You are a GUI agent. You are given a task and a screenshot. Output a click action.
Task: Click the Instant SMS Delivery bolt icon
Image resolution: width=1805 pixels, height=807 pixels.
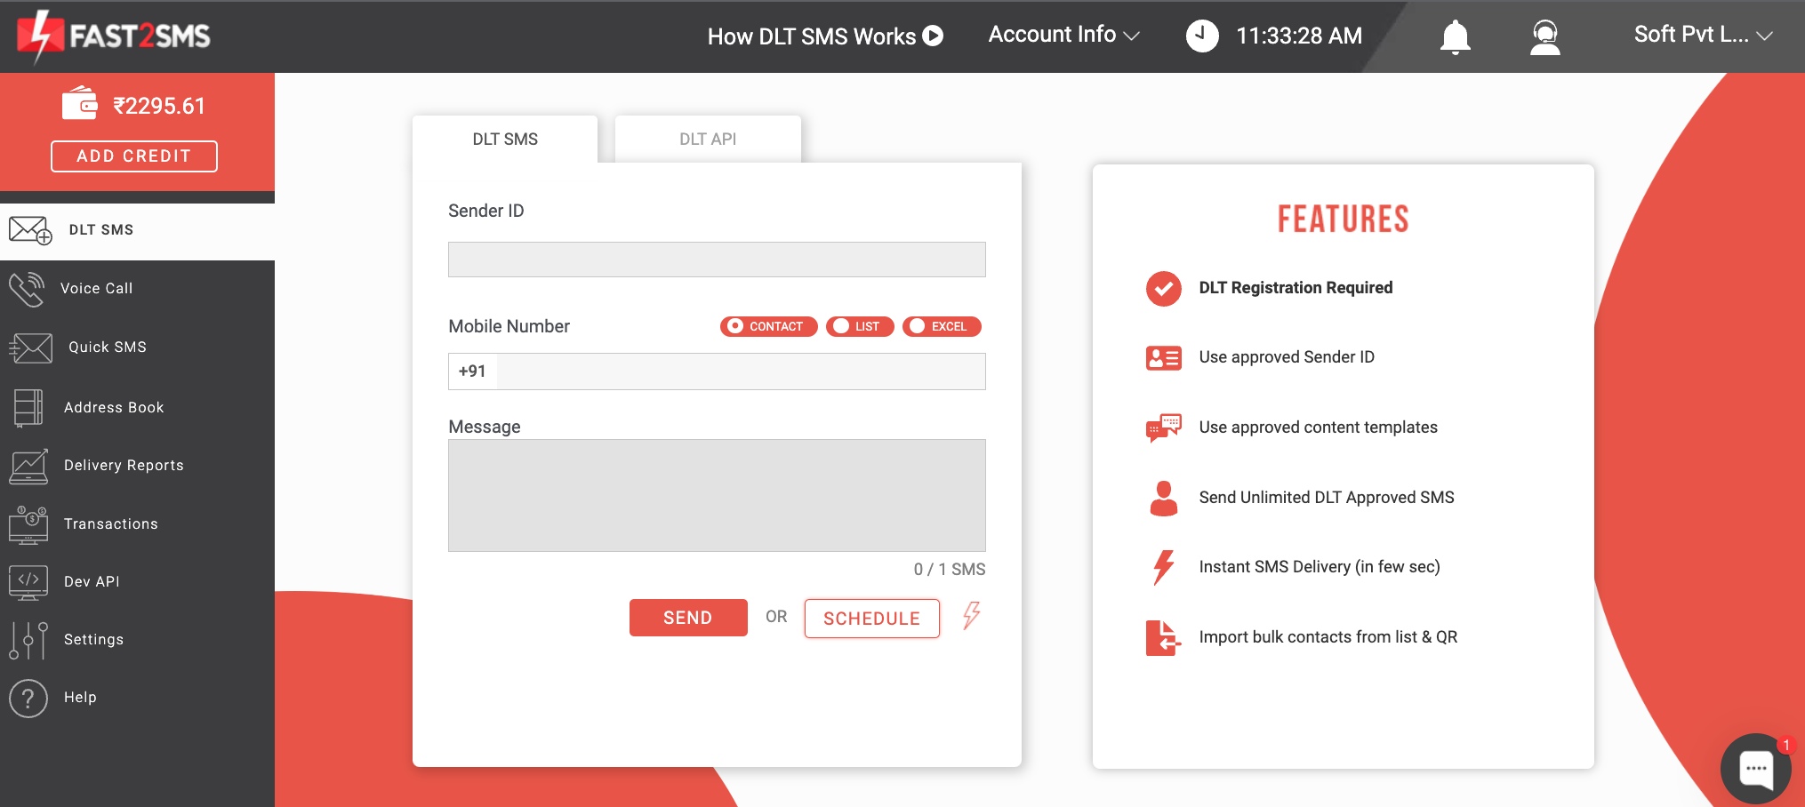tap(1164, 567)
